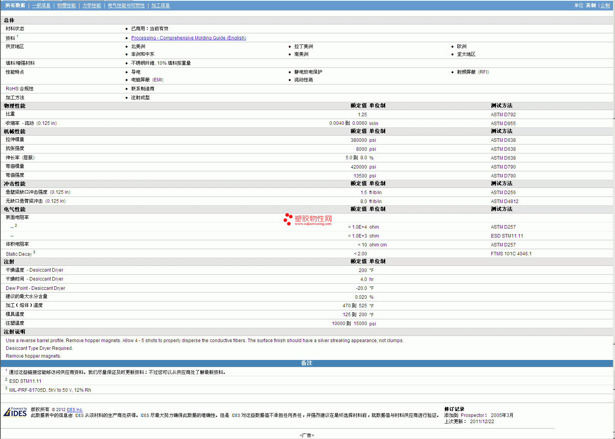Screen dimensions: 615x439
Task: Click the 干燥时间 value 4.0
Action: pos(363,279)
